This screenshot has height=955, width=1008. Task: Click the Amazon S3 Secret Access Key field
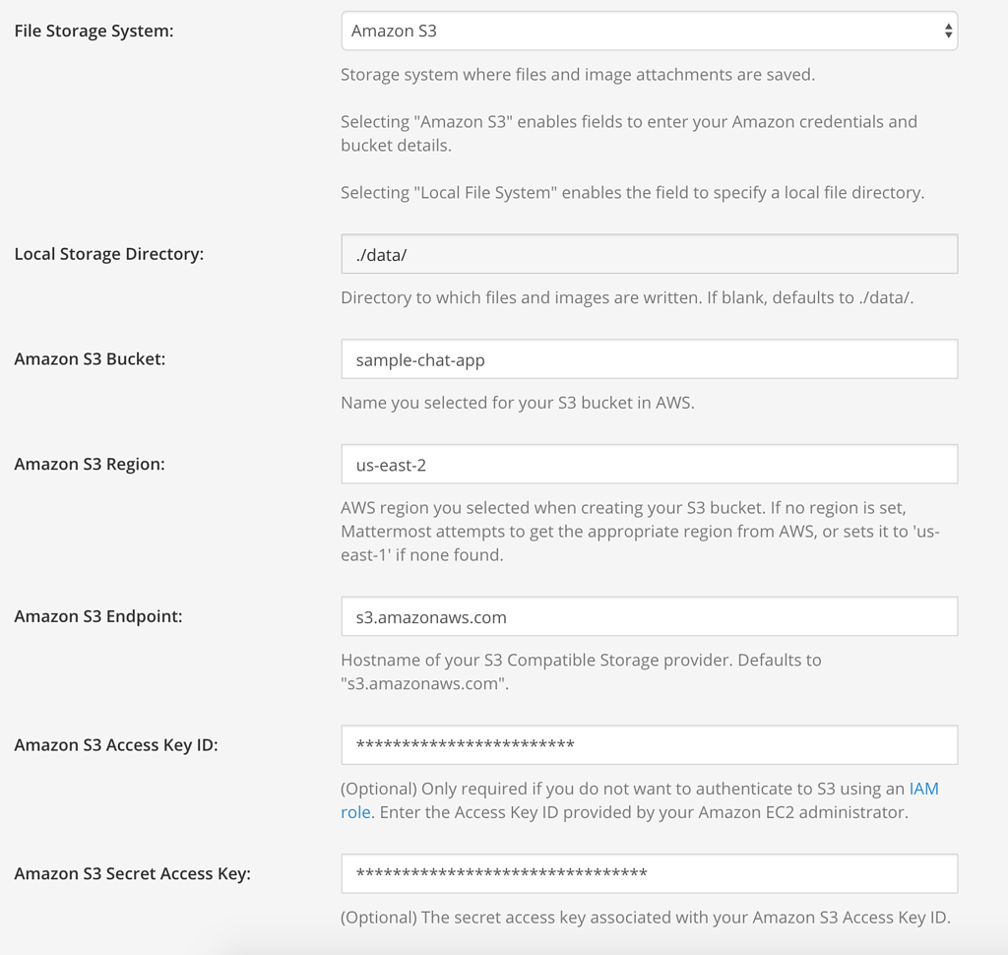[x=648, y=873]
